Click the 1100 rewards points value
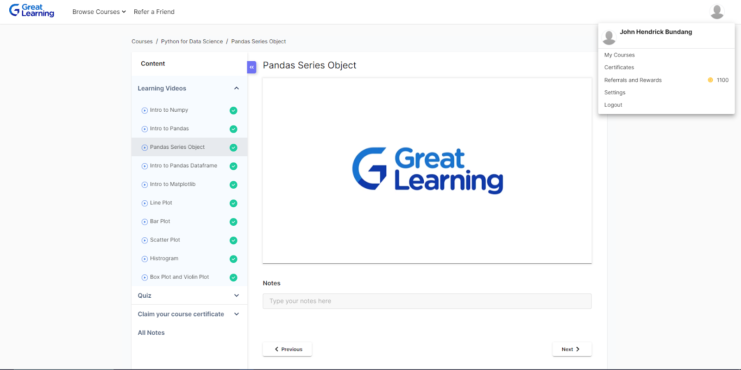The image size is (741, 370). click(x=722, y=80)
